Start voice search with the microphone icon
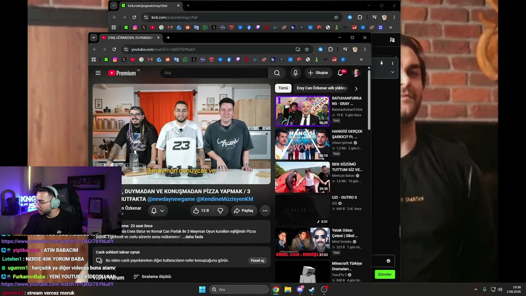This screenshot has height=296, width=526. click(295, 73)
